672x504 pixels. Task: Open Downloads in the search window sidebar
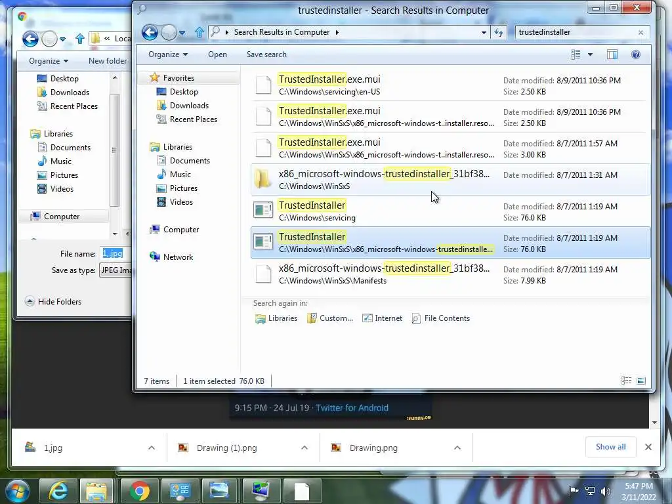pos(189,106)
